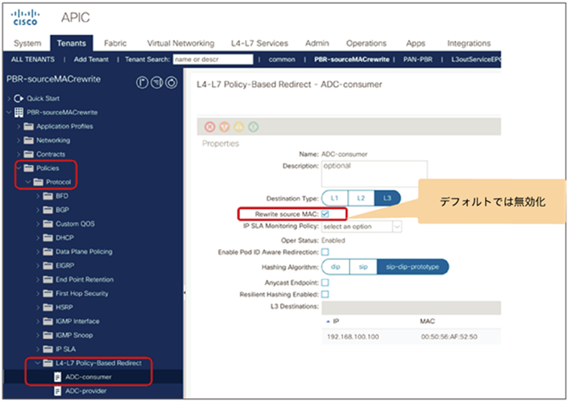Check the Anycast Endpoint box
Image resolution: width=569 pixels, height=402 pixels.
point(325,282)
